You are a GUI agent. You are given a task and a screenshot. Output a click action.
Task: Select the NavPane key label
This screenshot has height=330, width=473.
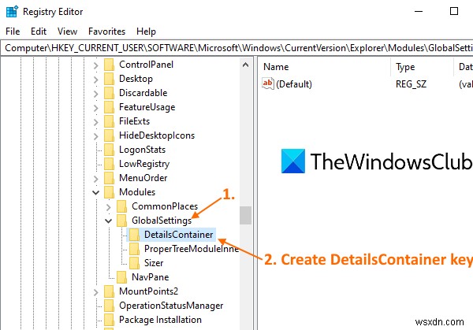151,277
